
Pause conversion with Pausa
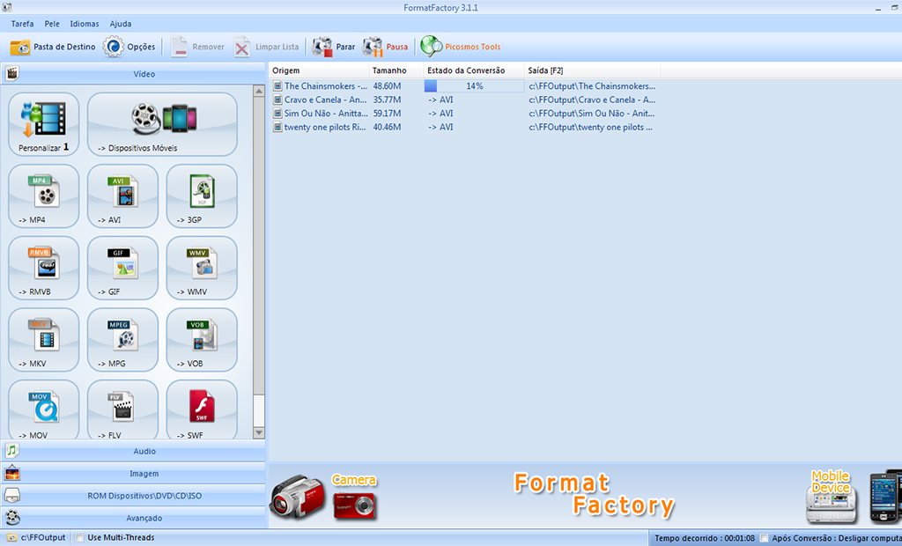(385, 48)
